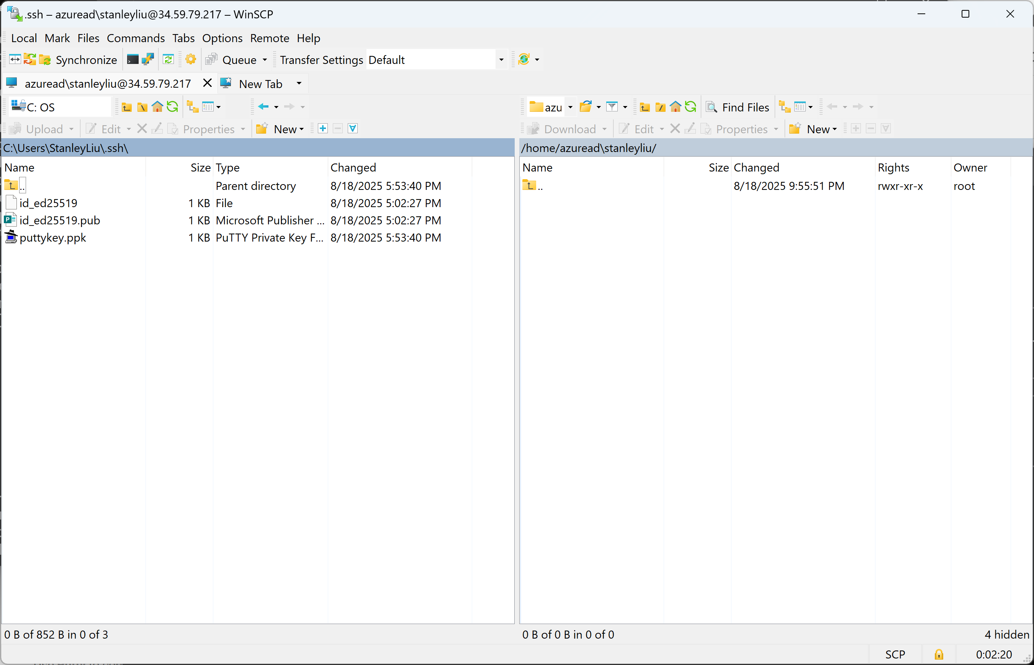Invert selection in the local panel
Screen dimensions: 1034x665
[352, 128]
